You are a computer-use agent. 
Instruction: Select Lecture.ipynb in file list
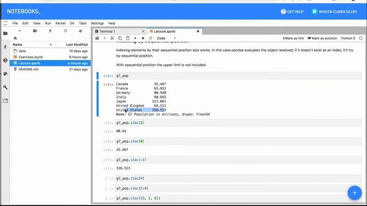click(50, 63)
